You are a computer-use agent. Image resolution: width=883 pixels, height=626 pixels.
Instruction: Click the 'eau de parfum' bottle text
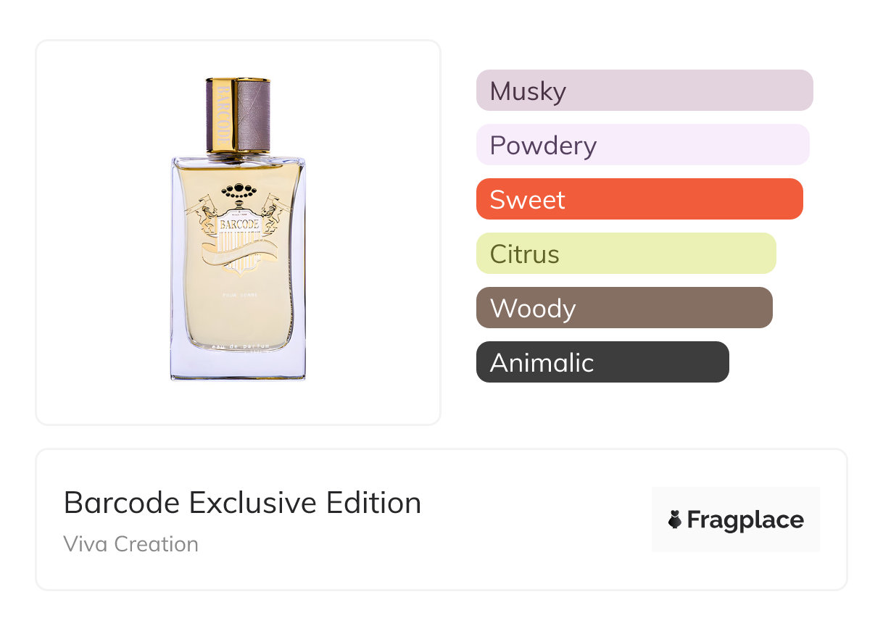click(238, 347)
